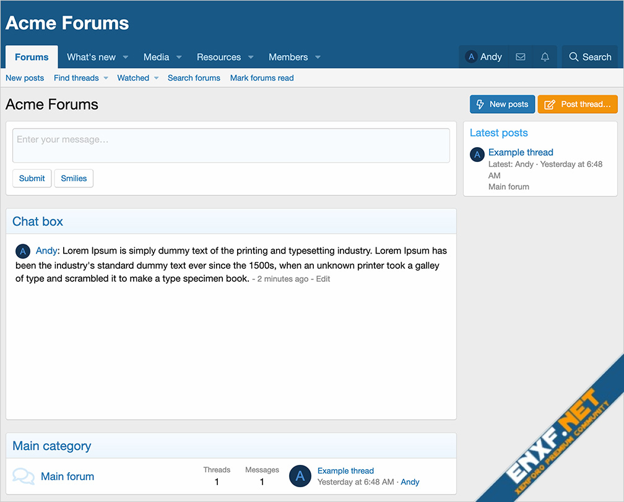Click the Main forum speech bubbles icon
This screenshot has height=502, width=624.
[24, 476]
